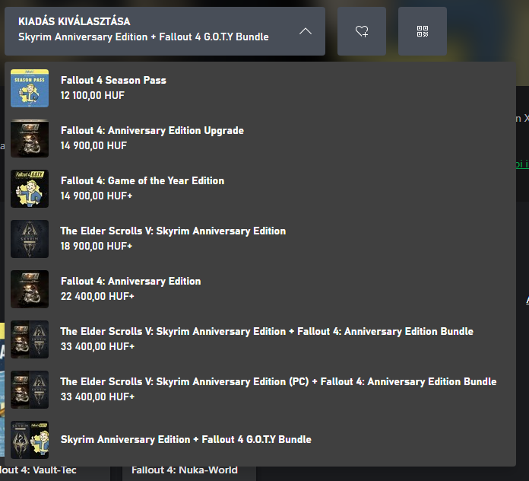Select Skyrim Anniversary Edition (PC) bundle option
This screenshot has width=529, height=481.
pyautogui.click(x=278, y=381)
